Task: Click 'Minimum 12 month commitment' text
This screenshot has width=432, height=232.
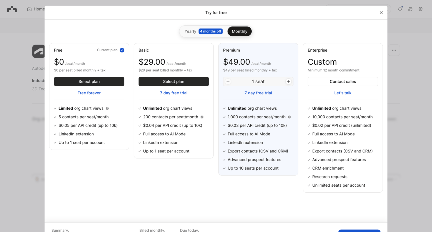Action: coord(333,70)
